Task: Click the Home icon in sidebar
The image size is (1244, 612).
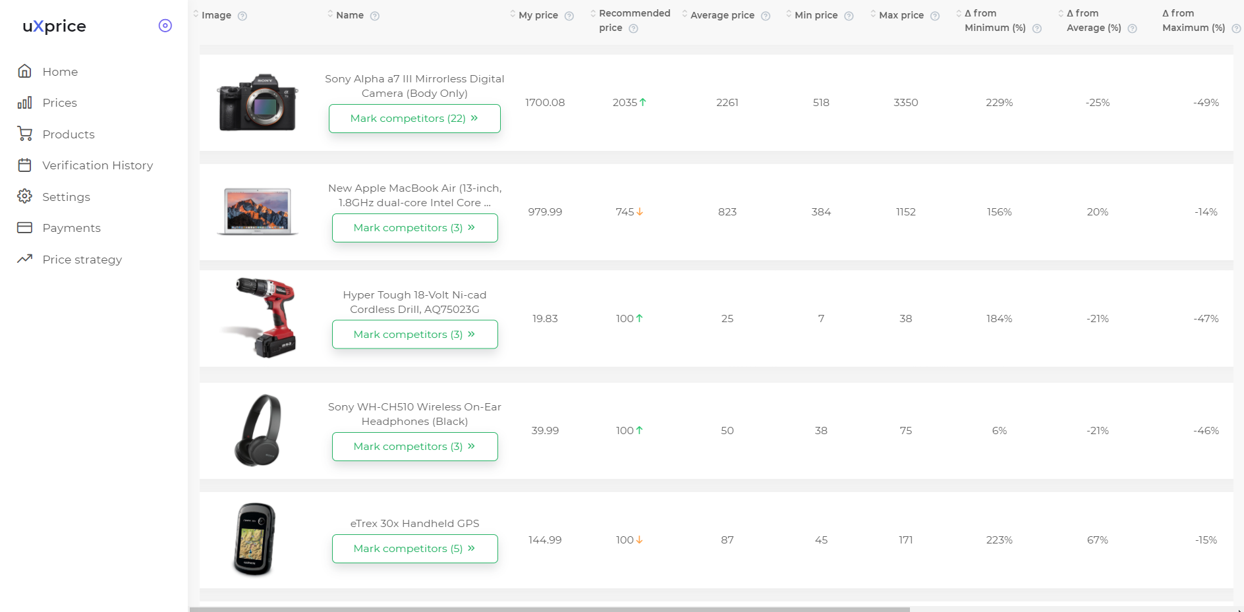Action: coord(25,71)
